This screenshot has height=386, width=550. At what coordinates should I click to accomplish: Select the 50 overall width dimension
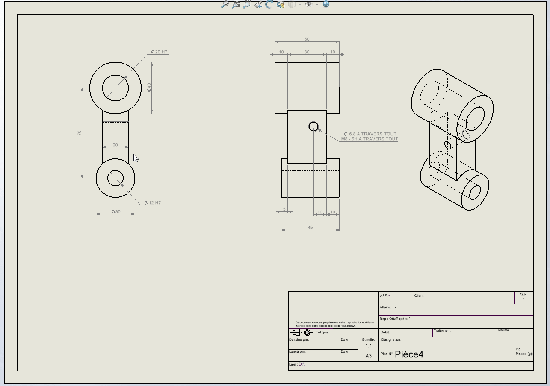(307, 39)
